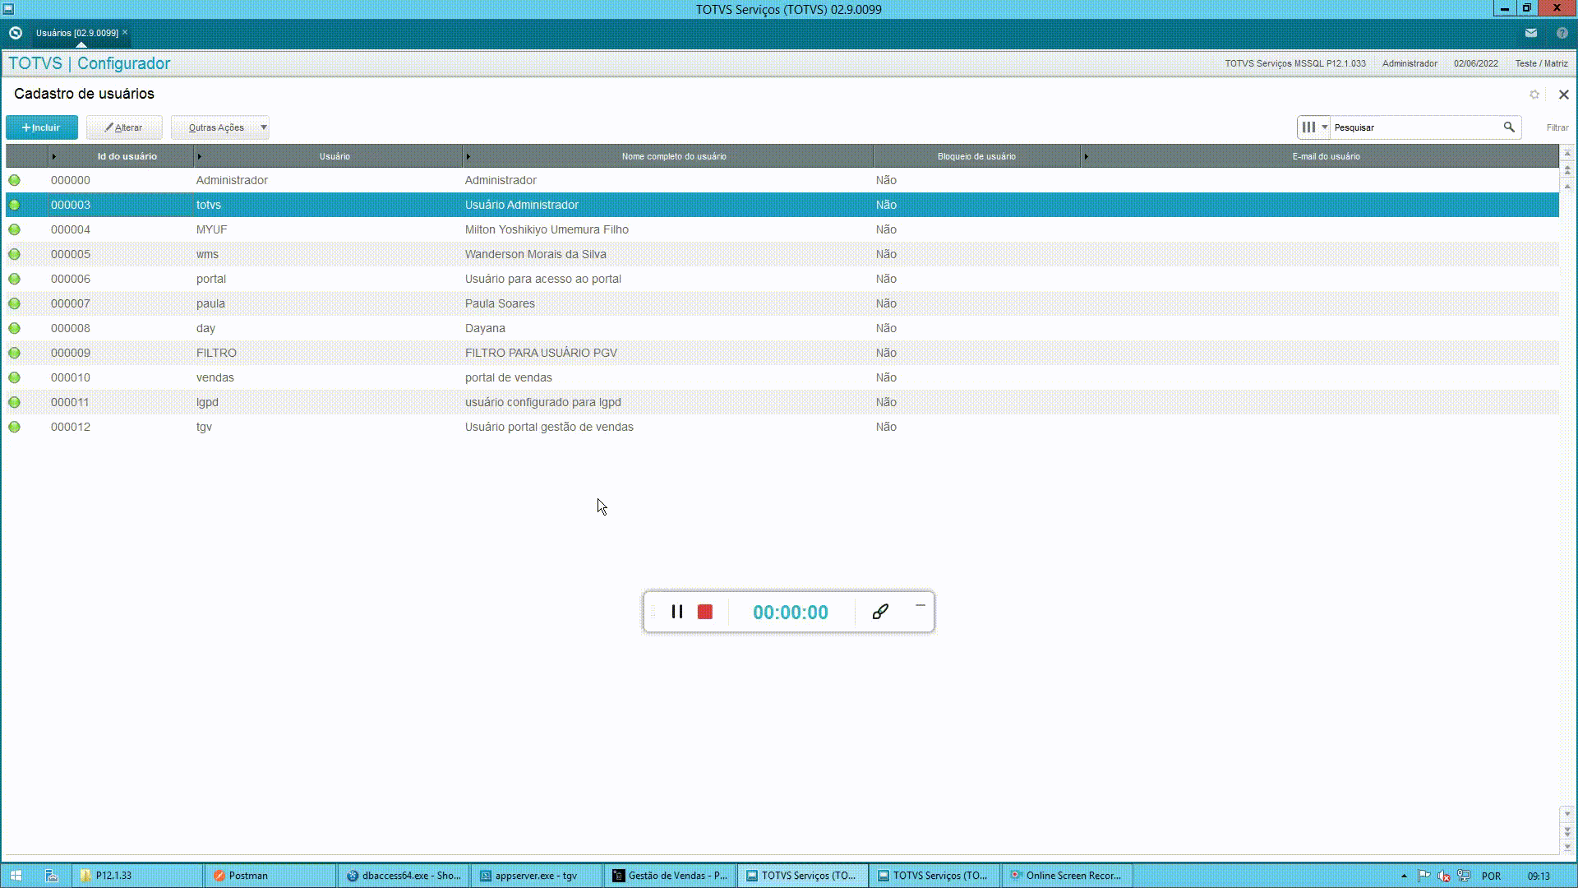Click sort arrow beside E-mail do usuário header

pyautogui.click(x=1086, y=156)
